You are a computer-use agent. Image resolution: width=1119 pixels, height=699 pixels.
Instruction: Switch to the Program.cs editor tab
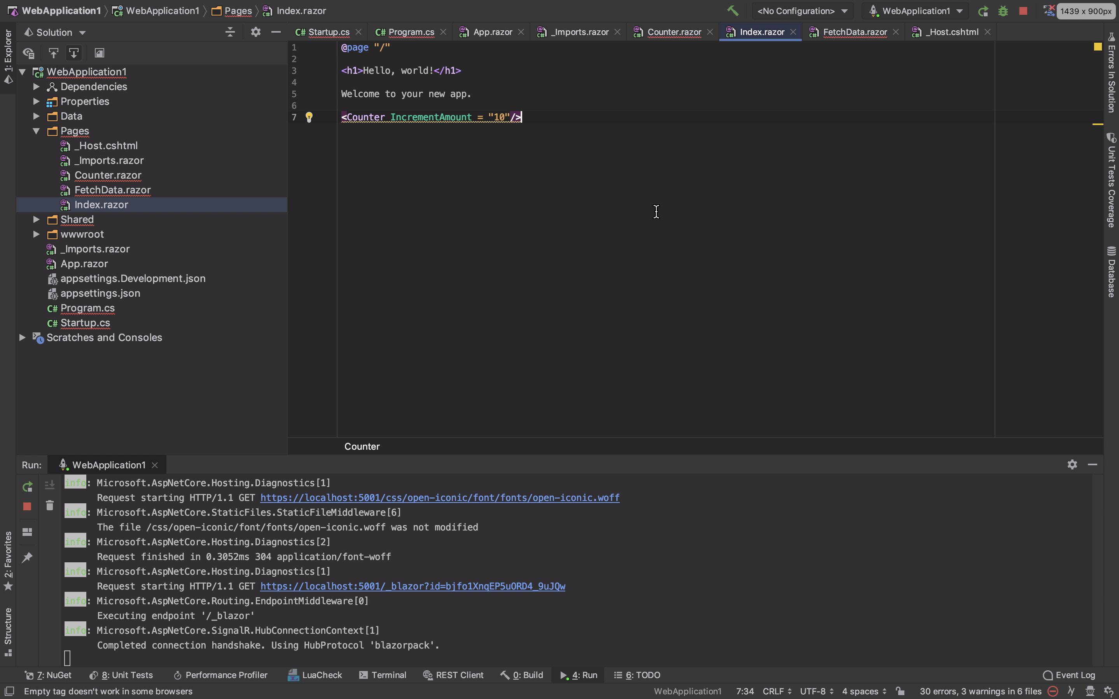tap(411, 32)
